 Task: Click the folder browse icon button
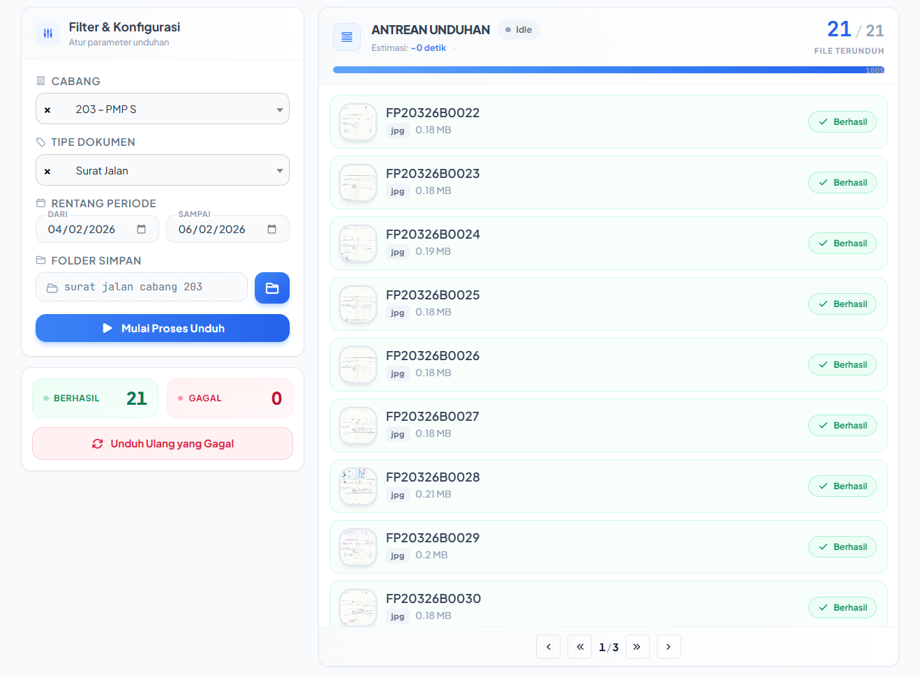pyautogui.click(x=272, y=288)
